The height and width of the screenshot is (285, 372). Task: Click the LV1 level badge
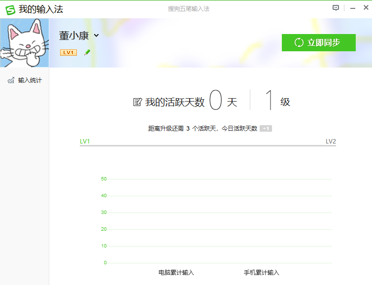coord(68,52)
